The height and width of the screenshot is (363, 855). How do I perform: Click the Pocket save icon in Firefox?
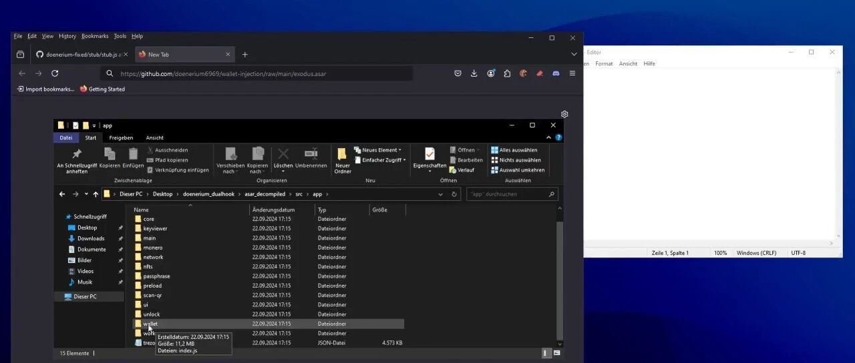click(x=458, y=73)
